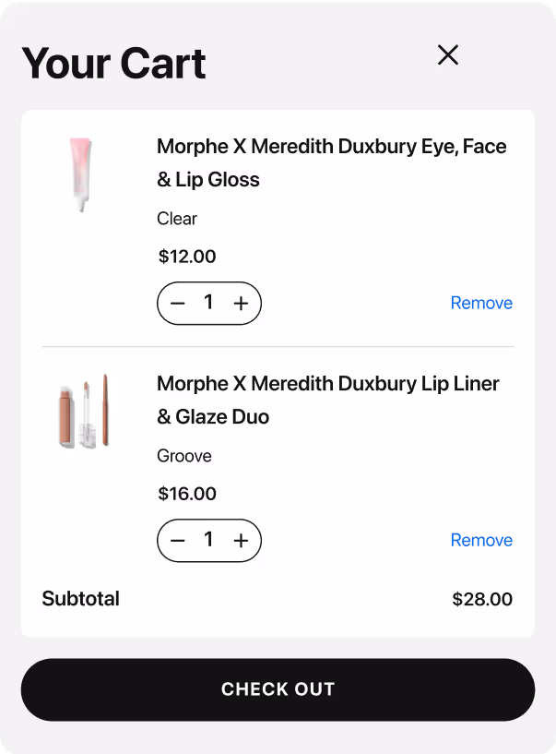This screenshot has height=754, width=556.
Task: Decrease quantity of Lip Liner & Glaze Duo
Action: point(179,541)
